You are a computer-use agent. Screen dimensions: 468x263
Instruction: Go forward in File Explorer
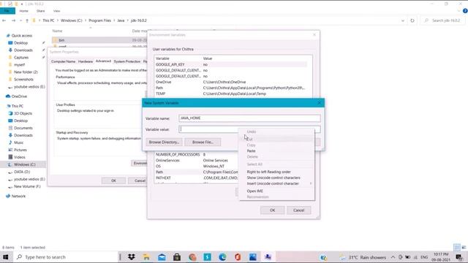click(x=13, y=20)
